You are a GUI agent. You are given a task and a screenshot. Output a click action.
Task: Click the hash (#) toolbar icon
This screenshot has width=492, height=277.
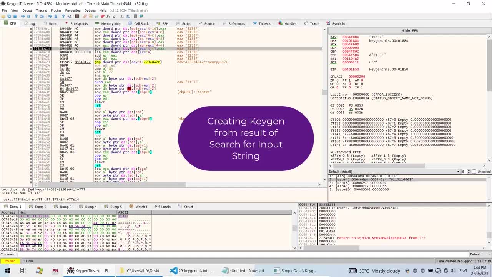(x=114, y=17)
